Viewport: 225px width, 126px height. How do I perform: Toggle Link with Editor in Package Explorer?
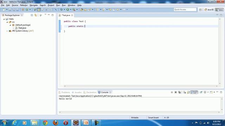coord(36,15)
